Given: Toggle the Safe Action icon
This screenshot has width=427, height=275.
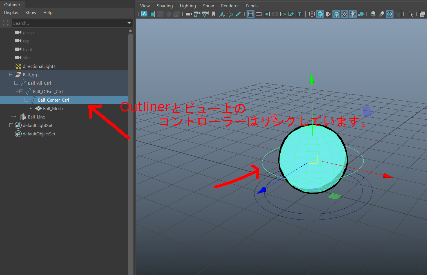Looking at the screenshot, I should point(291,14).
